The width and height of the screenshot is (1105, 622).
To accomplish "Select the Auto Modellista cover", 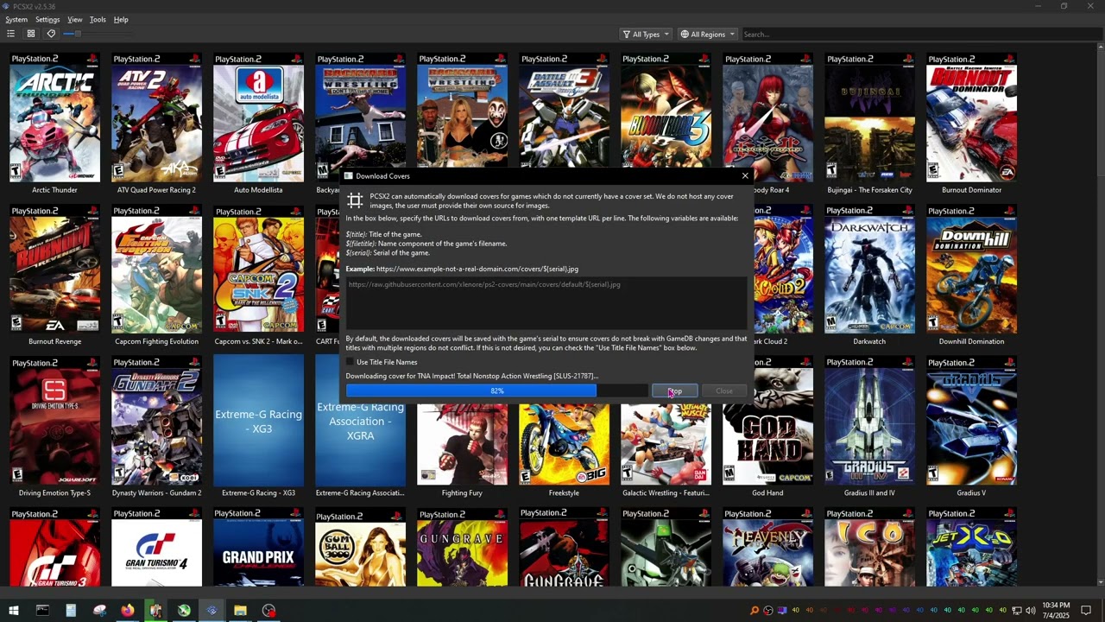I will click(258, 117).
